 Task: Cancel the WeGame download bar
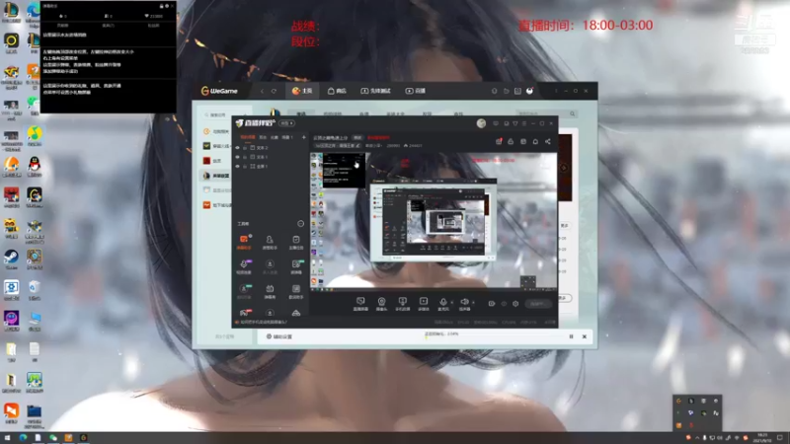[585, 336]
